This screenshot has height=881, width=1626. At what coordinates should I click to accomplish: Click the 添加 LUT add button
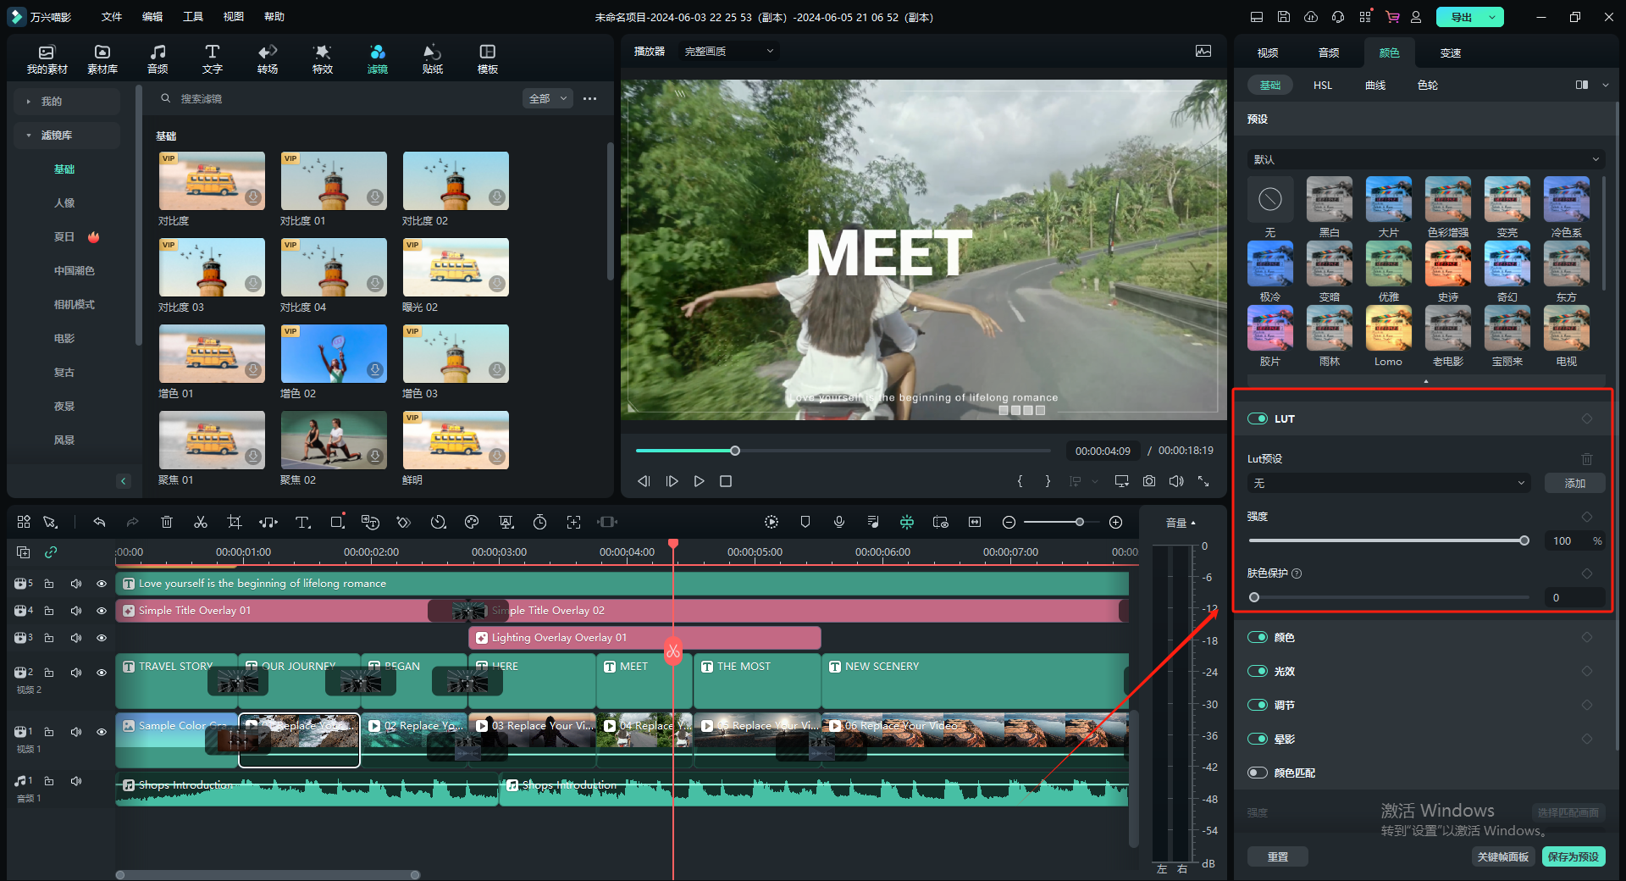click(x=1575, y=483)
